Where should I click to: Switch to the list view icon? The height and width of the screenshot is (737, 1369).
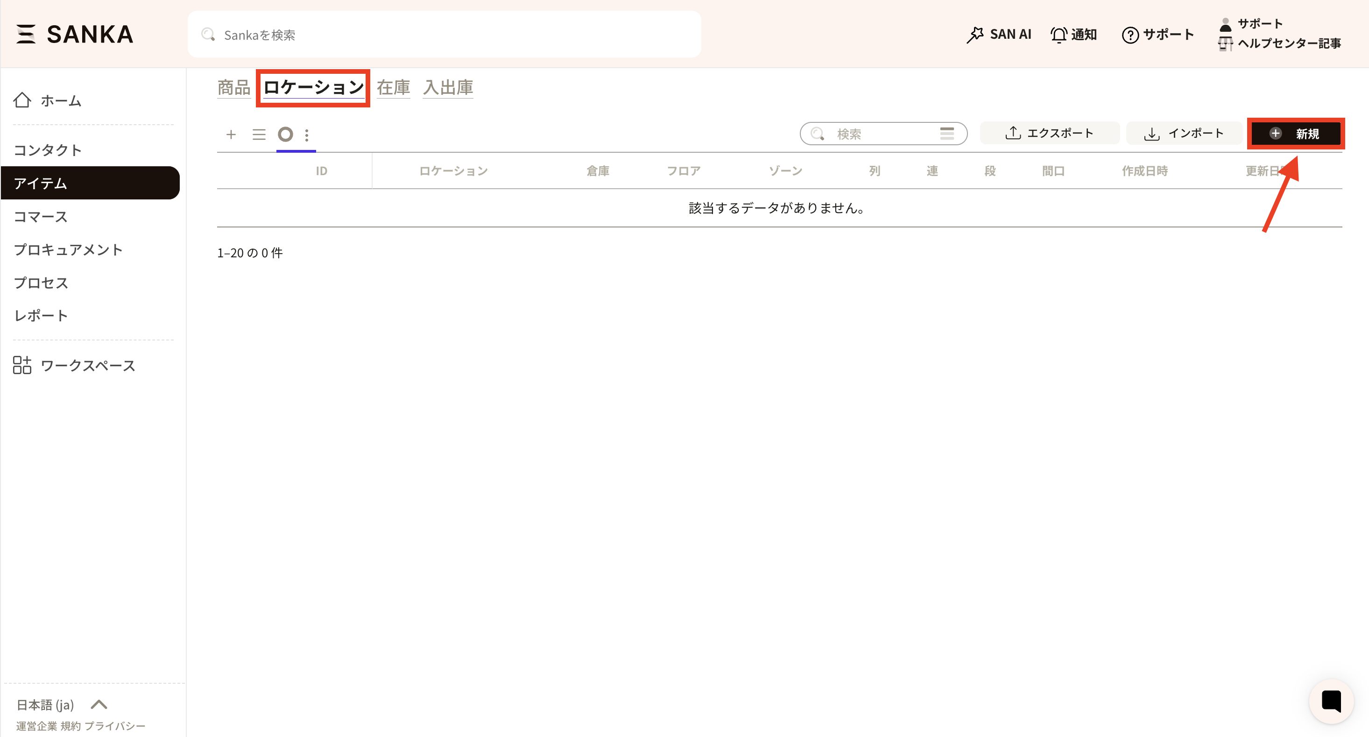click(x=259, y=134)
